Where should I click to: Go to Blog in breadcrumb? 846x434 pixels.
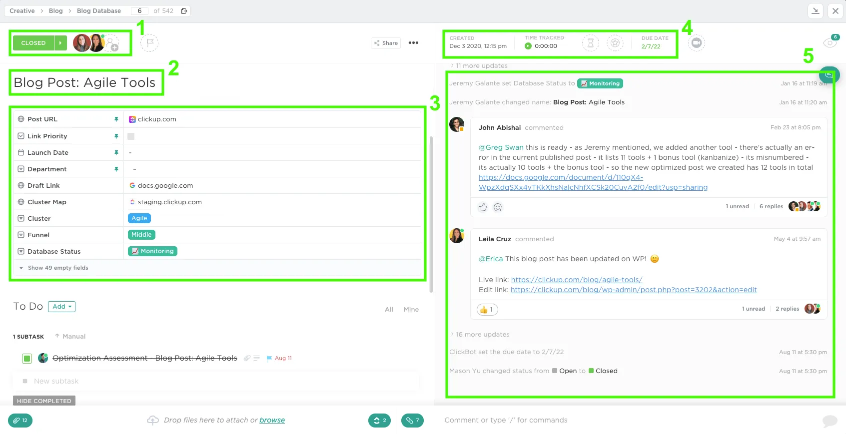tap(56, 11)
